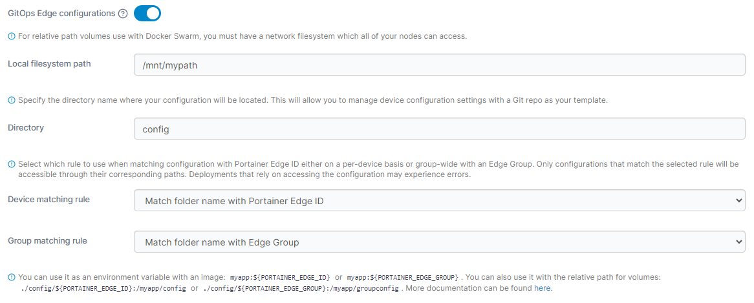Click the help icon beside GitOps Edge configurations
This screenshot has width=754, height=303.
tap(123, 14)
